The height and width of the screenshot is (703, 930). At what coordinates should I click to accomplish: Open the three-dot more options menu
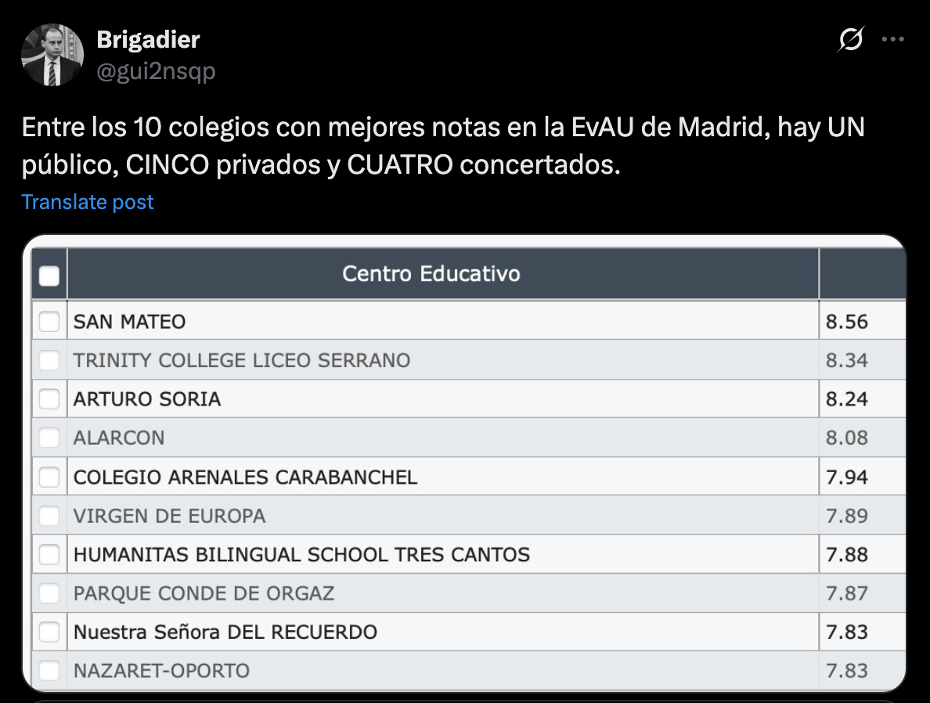893,39
